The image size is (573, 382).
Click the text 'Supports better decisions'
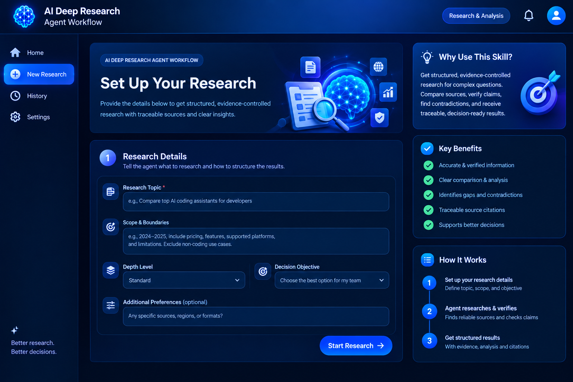pyautogui.click(x=472, y=225)
